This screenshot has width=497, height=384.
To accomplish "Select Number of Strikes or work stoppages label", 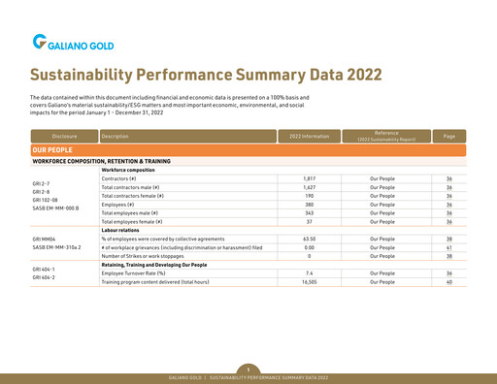I will point(143,256).
